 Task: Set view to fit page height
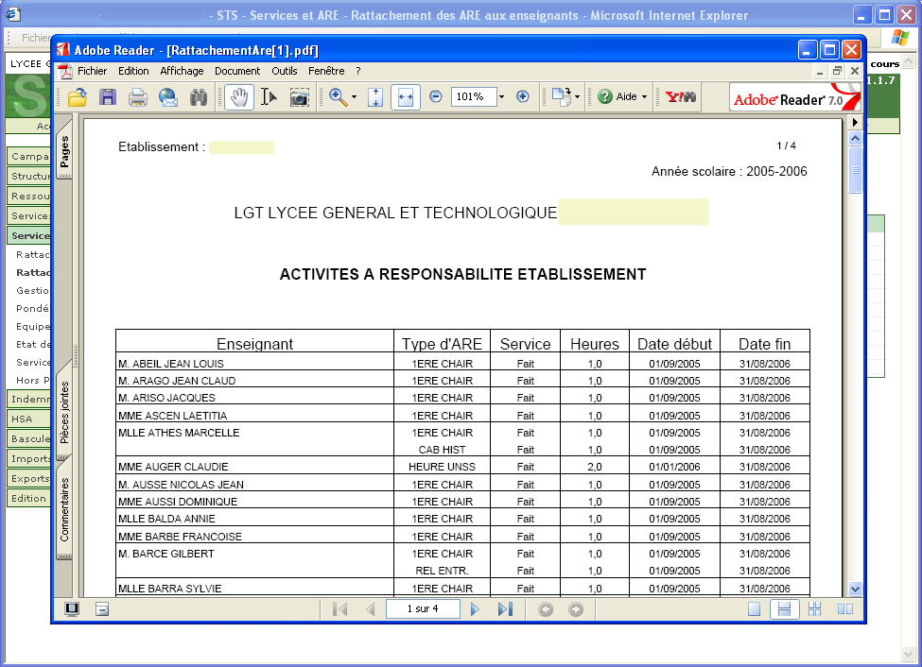[x=375, y=97]
